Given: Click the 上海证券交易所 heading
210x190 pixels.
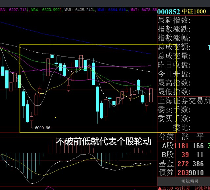Looking at the screenshot, I should click(184, 101).
